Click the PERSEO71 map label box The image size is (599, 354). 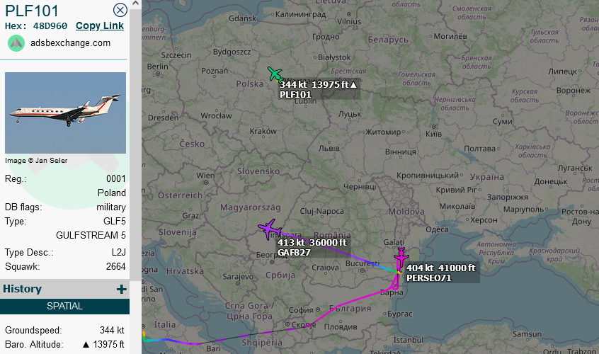[442, 273]
